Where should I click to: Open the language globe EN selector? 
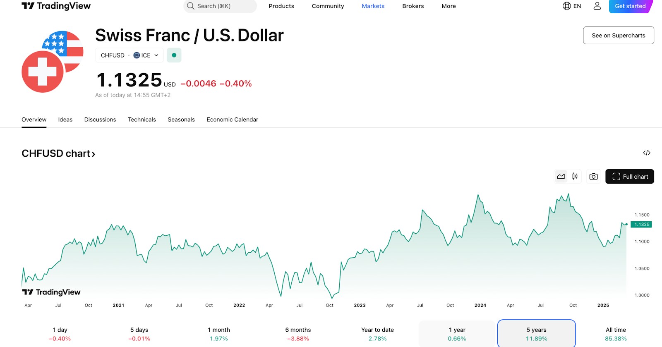click(572, 6)
